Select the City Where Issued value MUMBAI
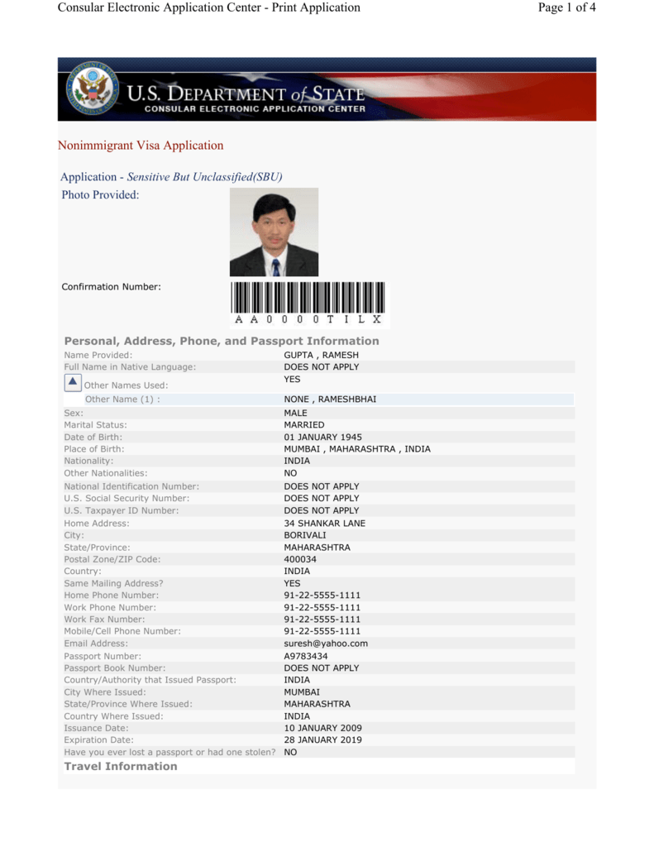654x847 pixels. 302,692
